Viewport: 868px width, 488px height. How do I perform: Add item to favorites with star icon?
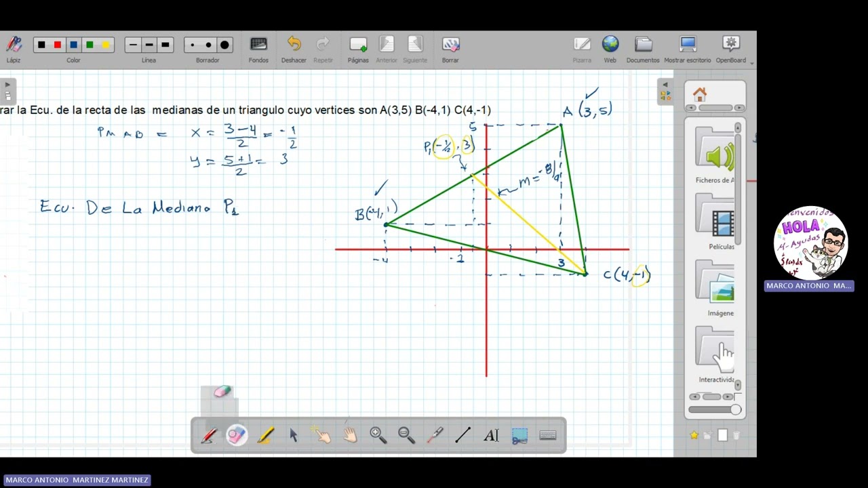tap(694, 435)
